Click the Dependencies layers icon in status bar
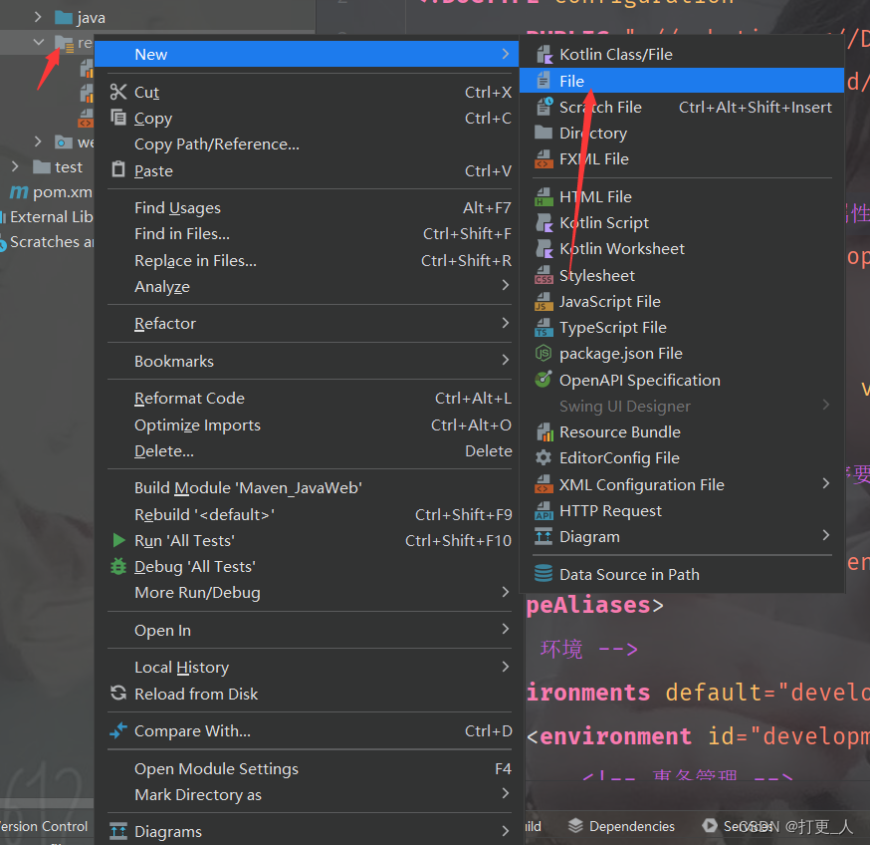This screenshot has width=870, height=845. [574, 826]
